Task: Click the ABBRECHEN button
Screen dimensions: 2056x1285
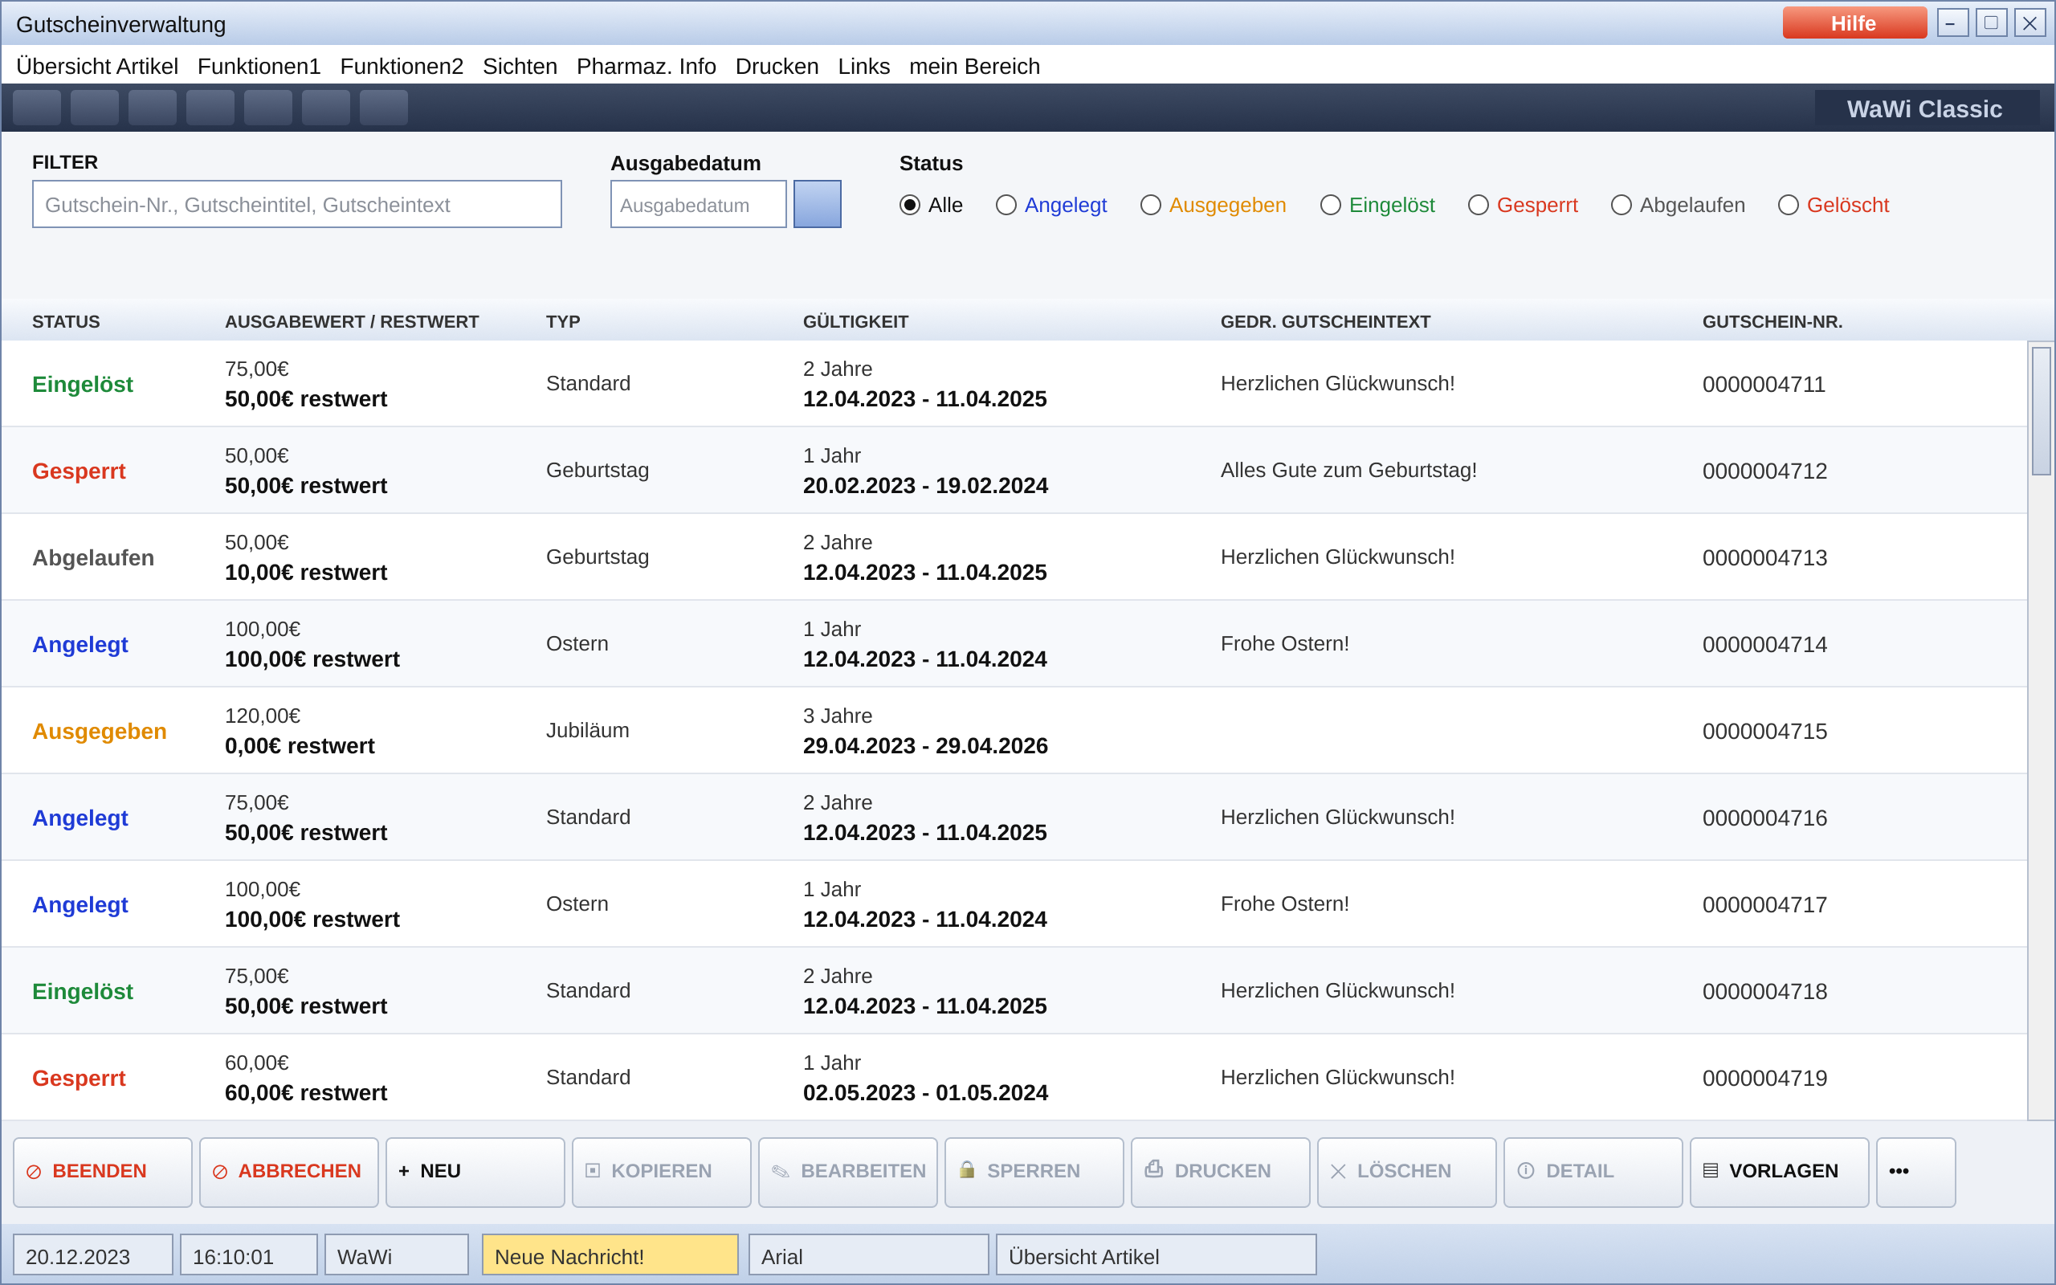Action: point(289,1171)
